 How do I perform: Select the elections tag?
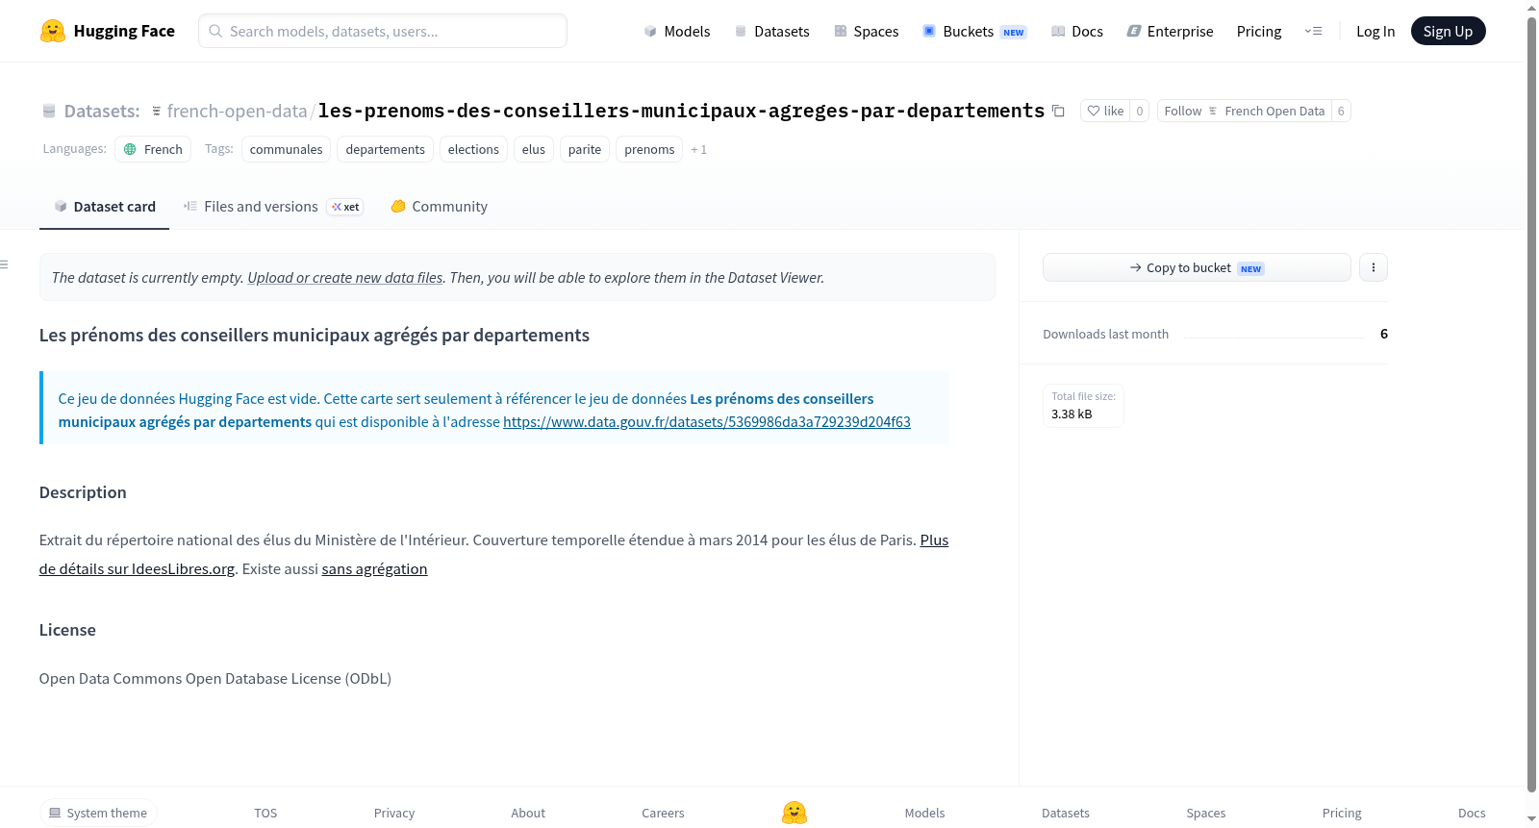[473, 149]
